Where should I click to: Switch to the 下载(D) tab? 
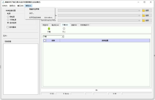[65, 25]
